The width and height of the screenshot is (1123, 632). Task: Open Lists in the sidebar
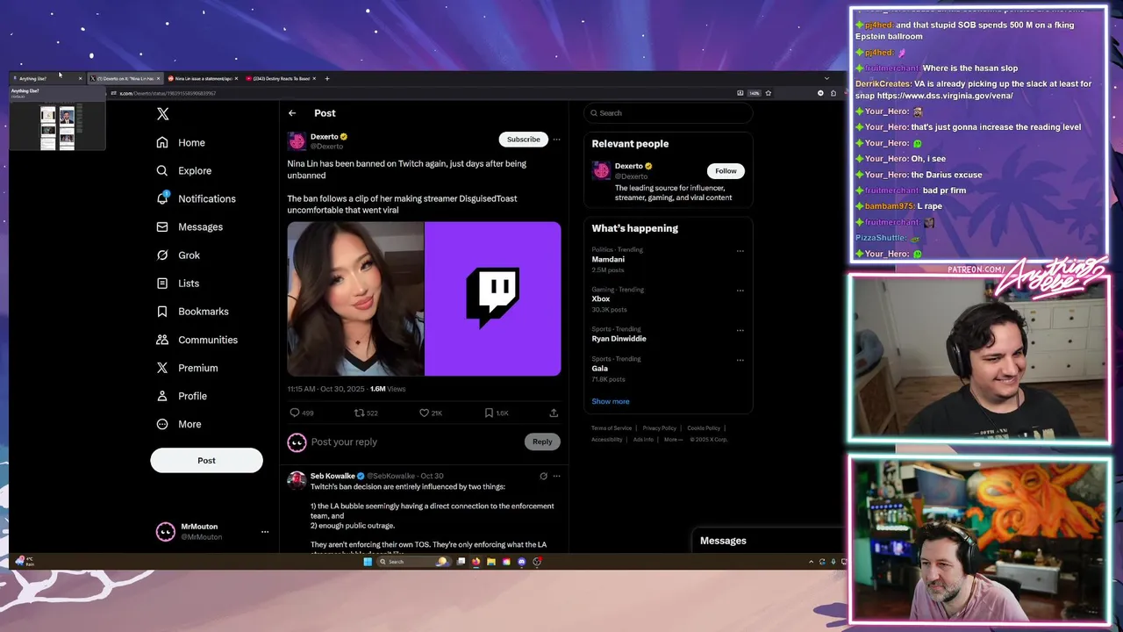point(178,283)
